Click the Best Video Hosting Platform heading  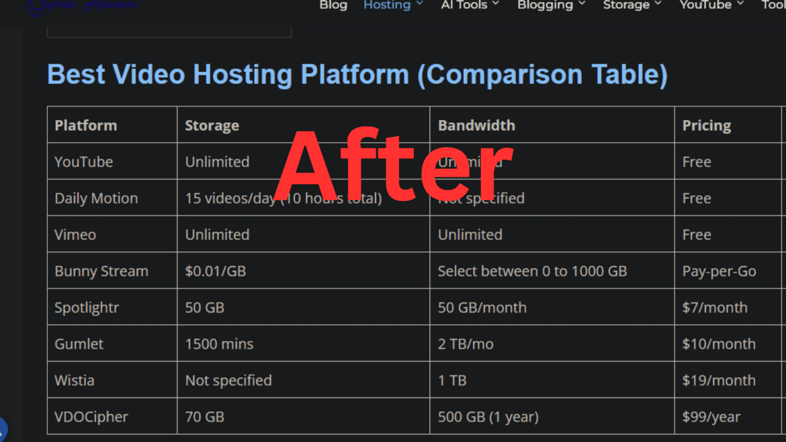pyautogui.click(x=357, y=75)
